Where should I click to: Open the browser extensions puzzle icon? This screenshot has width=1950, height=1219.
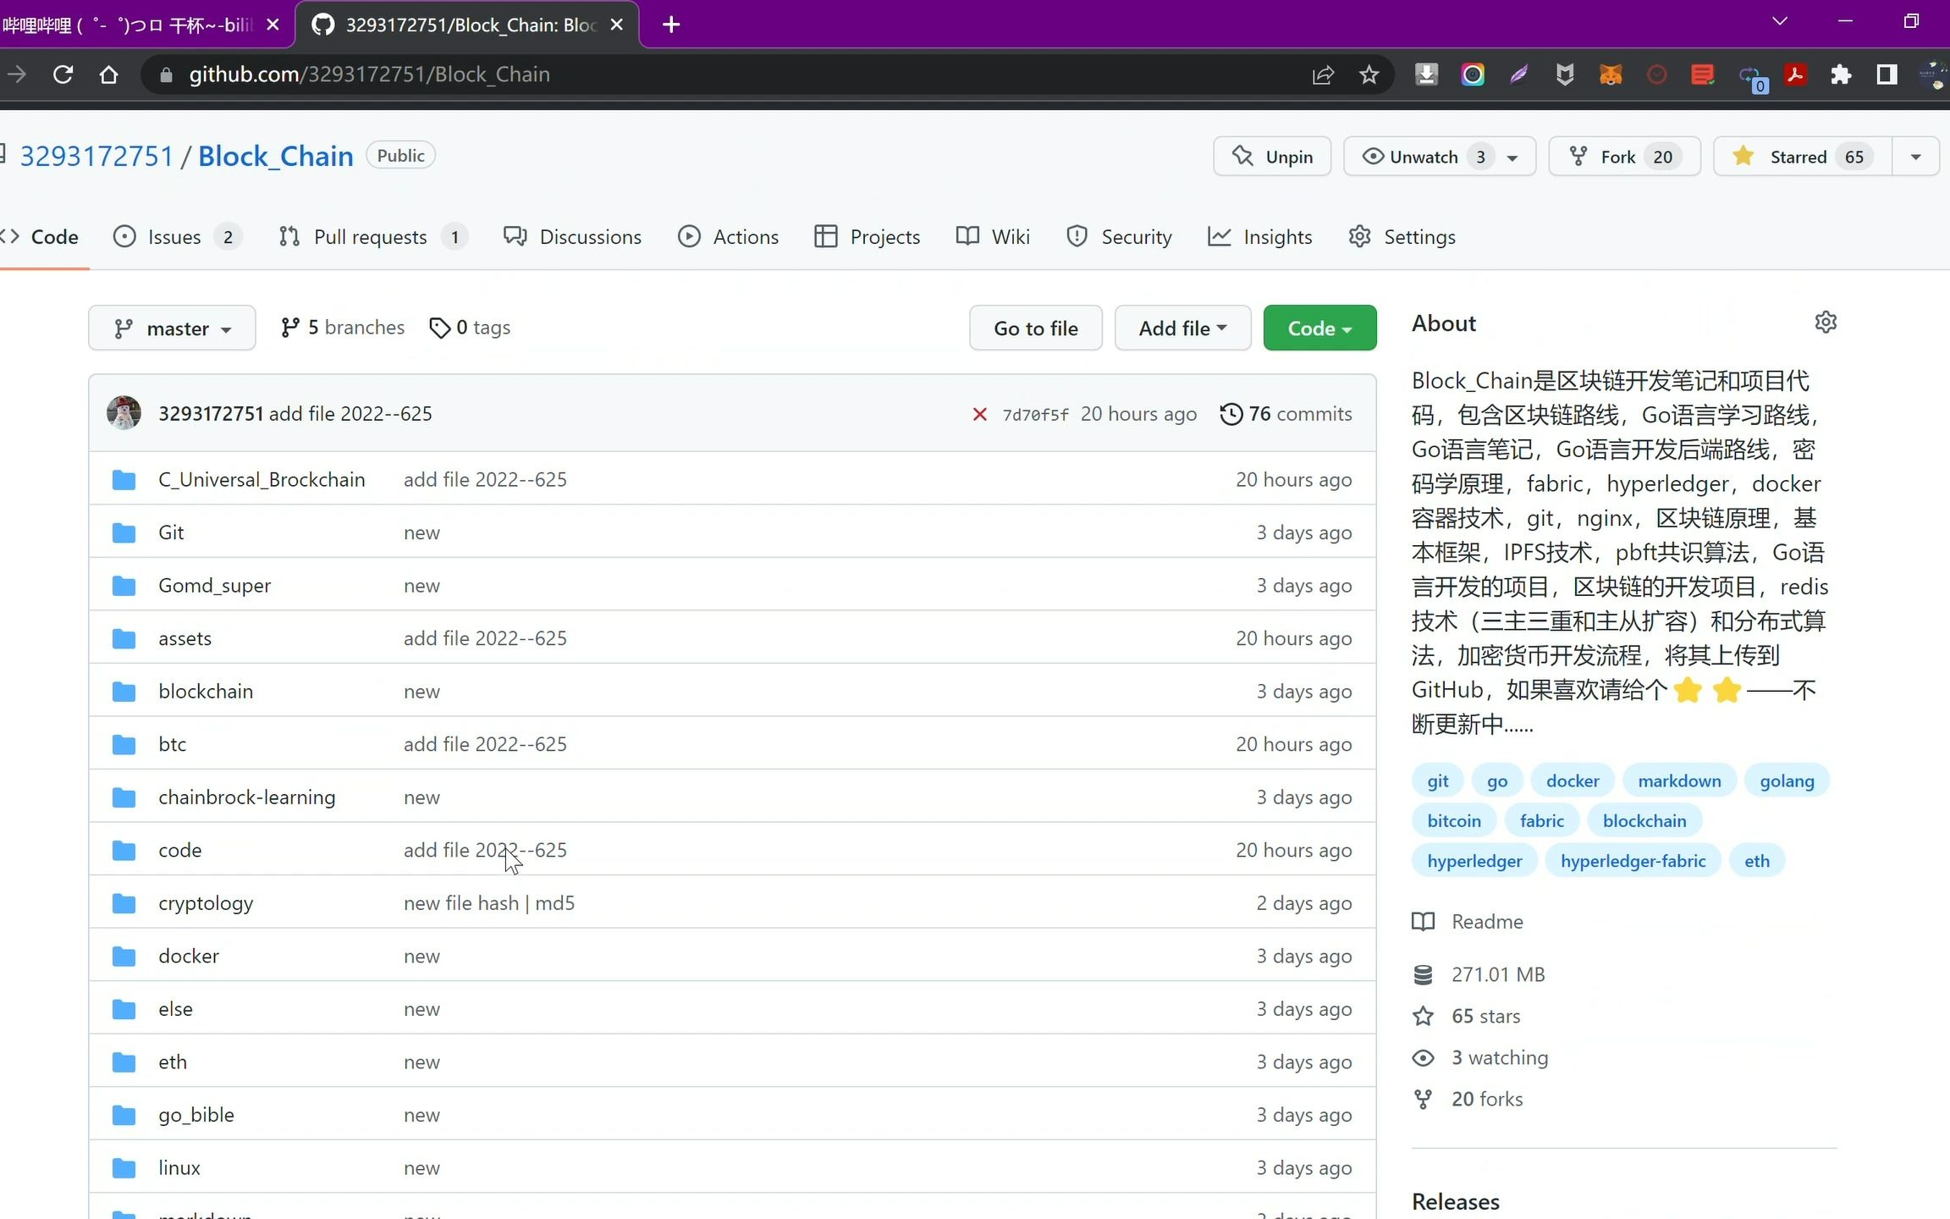pyautogui.click(x=1841, y=74)
